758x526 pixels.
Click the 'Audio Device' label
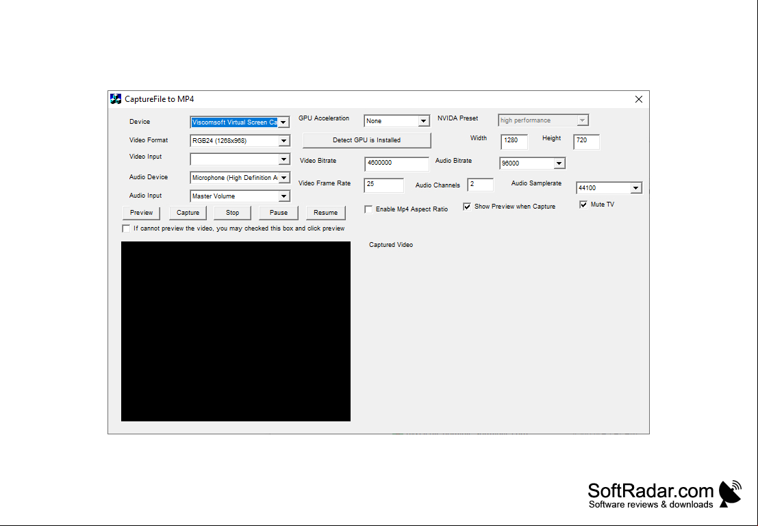(x=149, y=177)
